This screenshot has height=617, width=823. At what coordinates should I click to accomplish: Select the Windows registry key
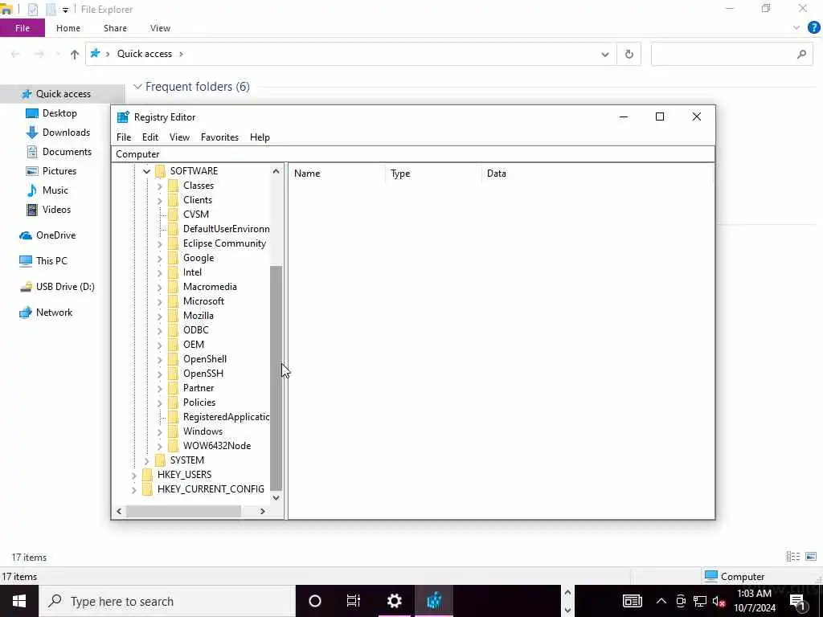pos(203,431)
